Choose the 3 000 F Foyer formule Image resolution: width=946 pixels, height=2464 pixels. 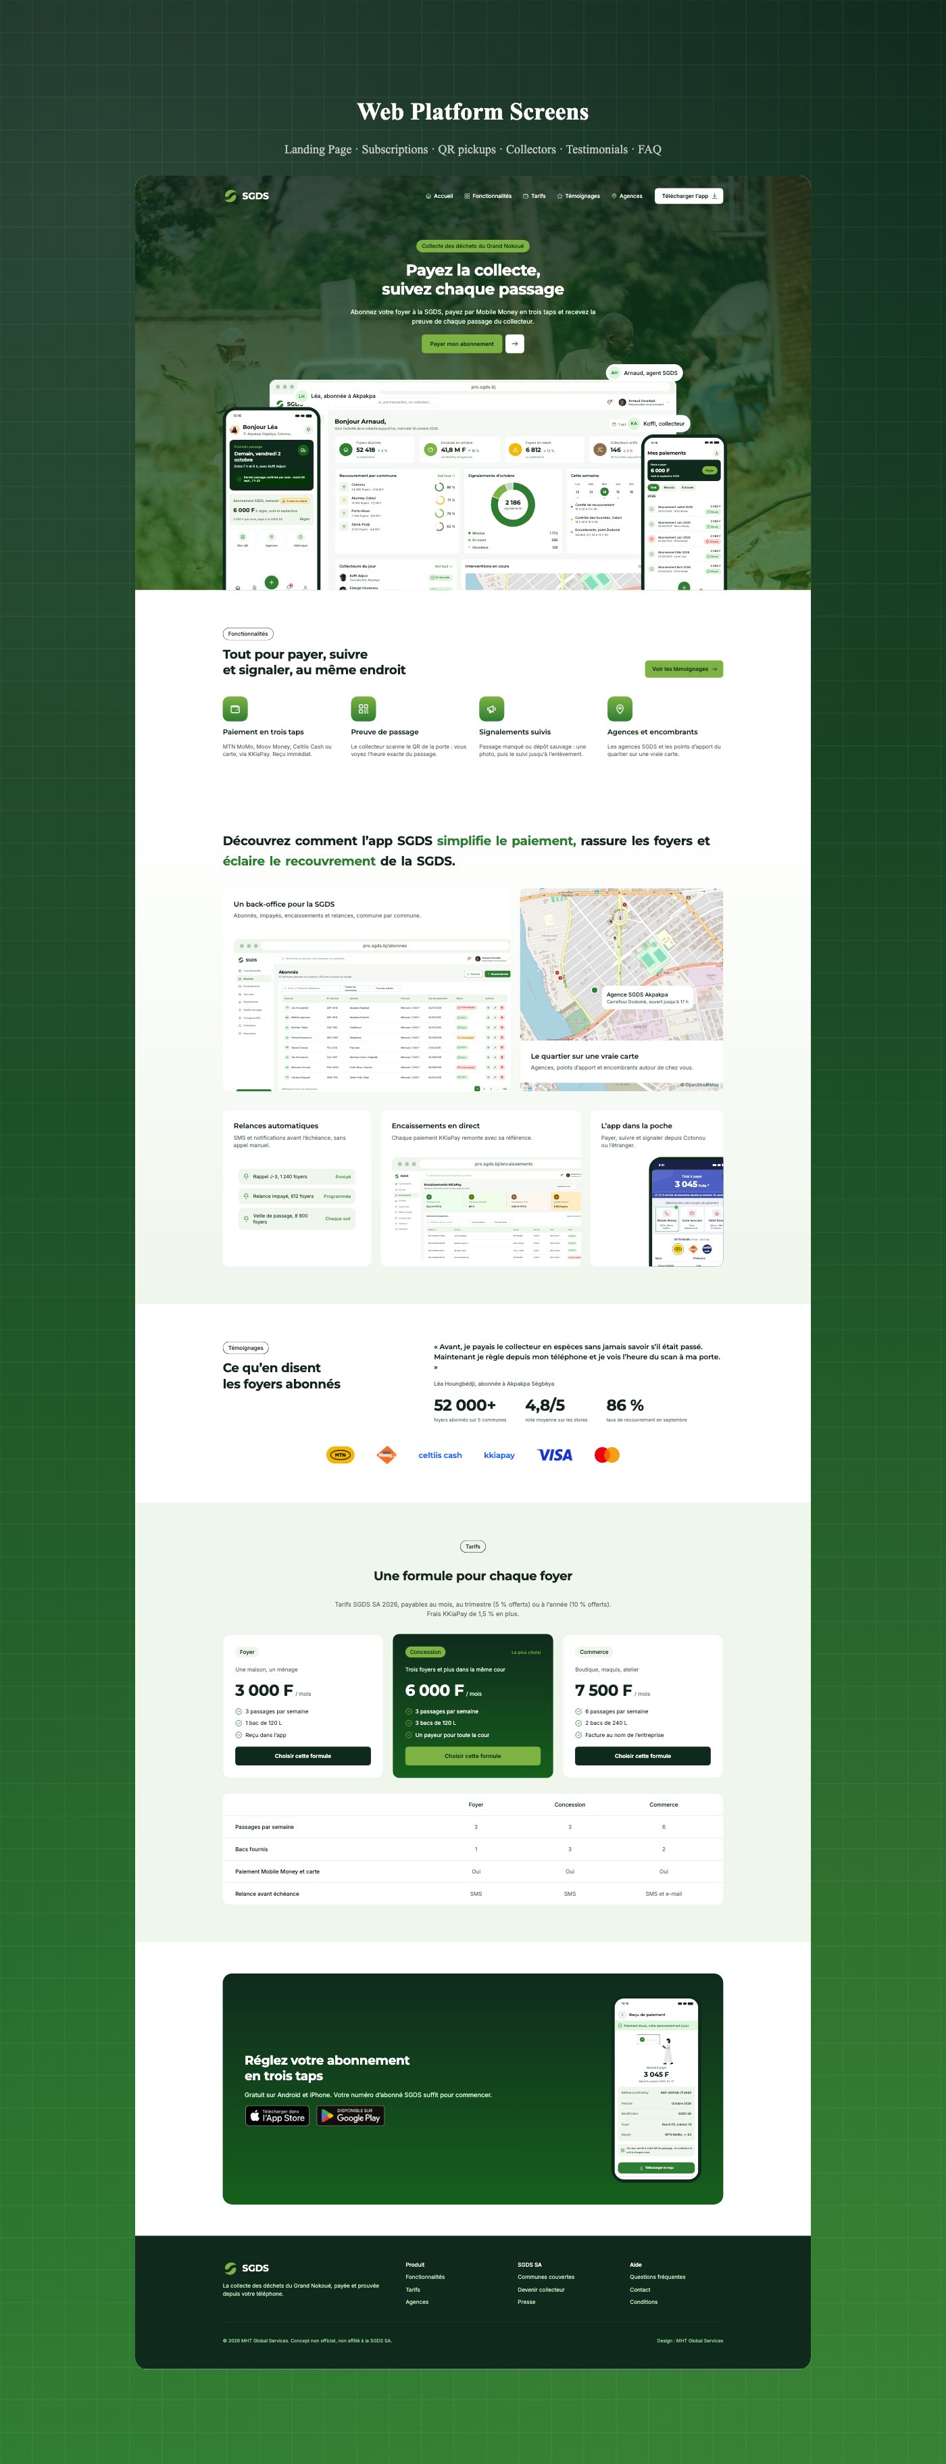(303, 1756)
